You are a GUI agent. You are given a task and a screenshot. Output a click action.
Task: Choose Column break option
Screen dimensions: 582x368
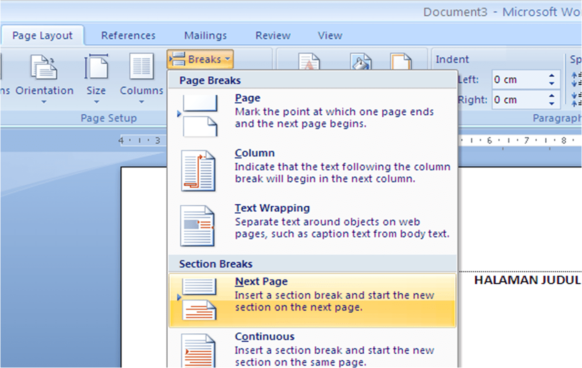[x=312, y=170]
